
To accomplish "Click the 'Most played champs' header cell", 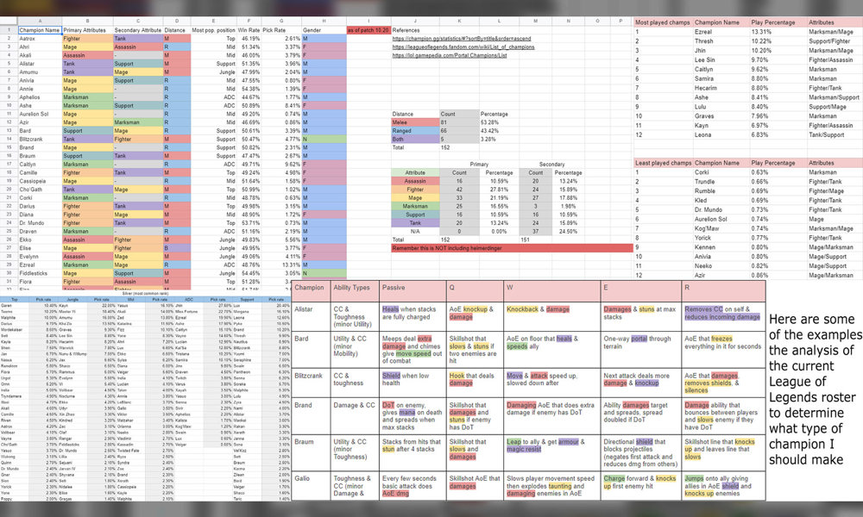I will [663, 22].
